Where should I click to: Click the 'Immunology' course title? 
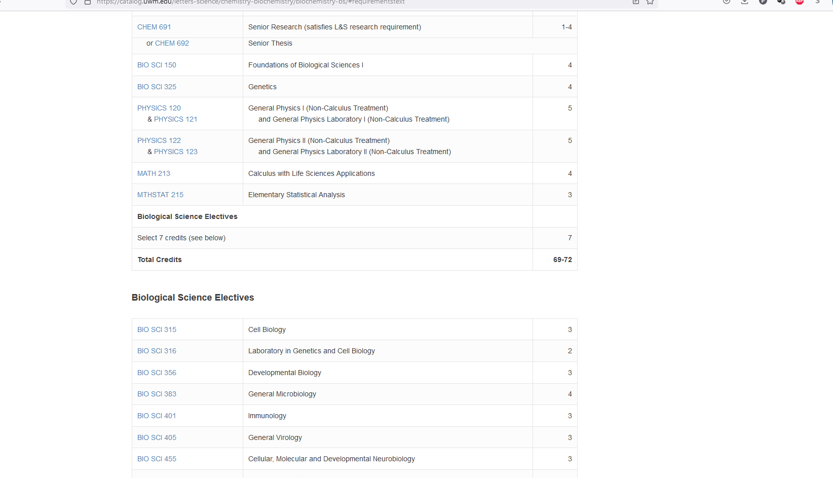point(267,416)
